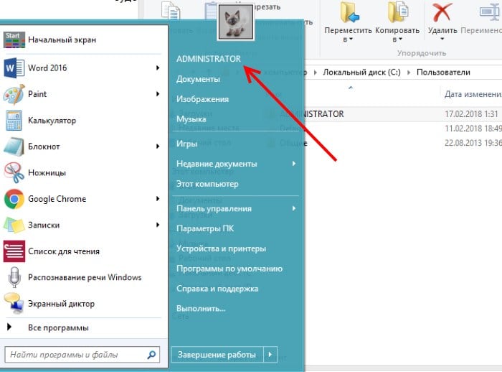The width and height of the screenshot is (502, 372).
Task: Open shutdown options arrow next to Завершение работы
Action: [x=270, y=355]
